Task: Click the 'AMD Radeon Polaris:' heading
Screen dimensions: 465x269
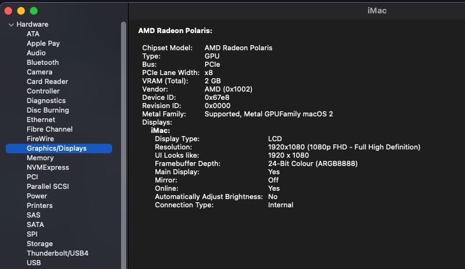Action: click(x=175, y=31)
